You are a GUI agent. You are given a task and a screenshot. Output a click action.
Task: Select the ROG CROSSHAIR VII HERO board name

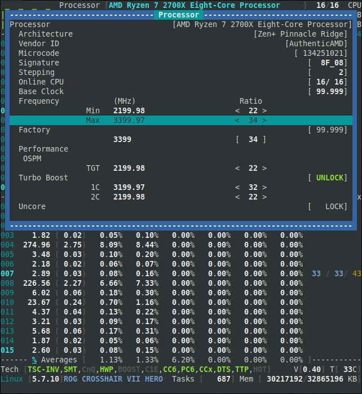(113, 379)
